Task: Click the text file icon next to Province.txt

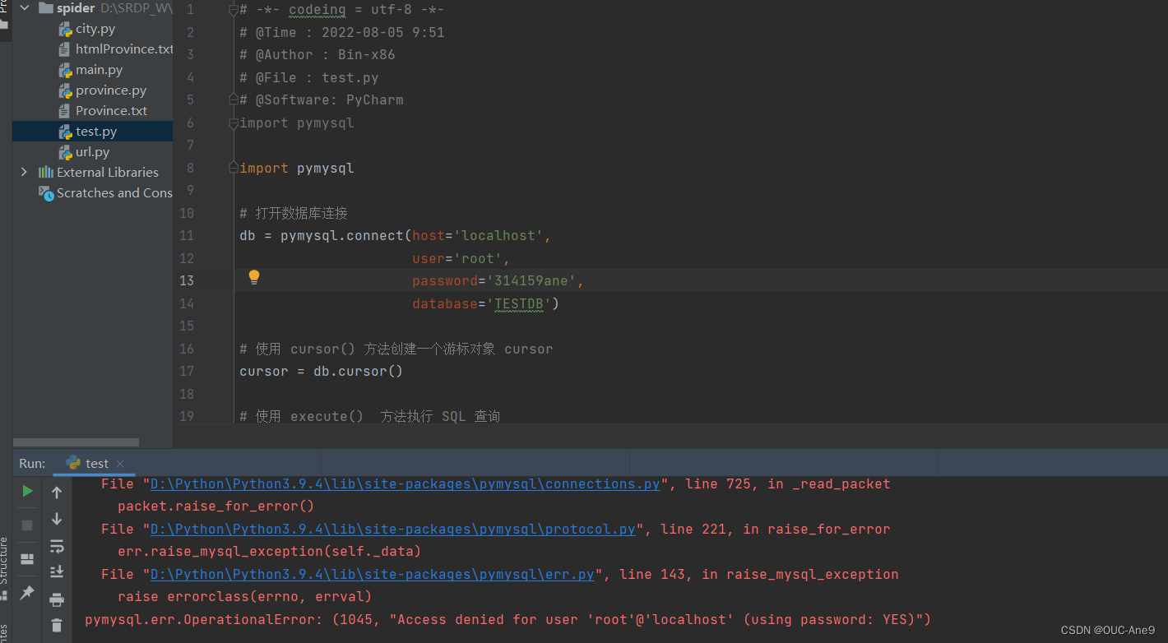Action: [x=66, y=111]
